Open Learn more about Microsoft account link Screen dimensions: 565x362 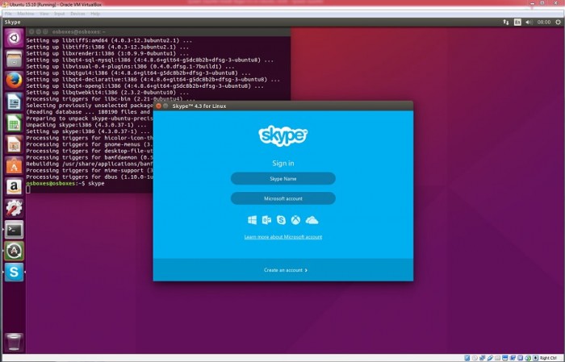click(282, 237)
